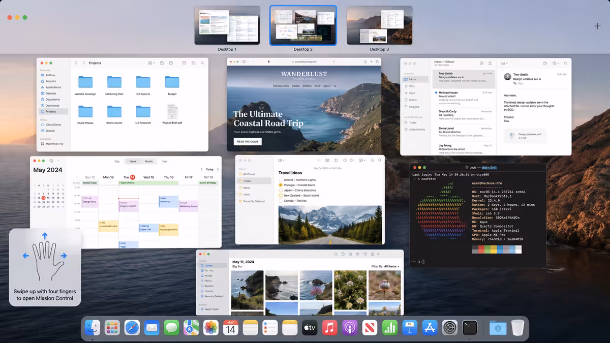
Task: Check Japan – Cherry blossoms item
Action: (x=281, y=191)
